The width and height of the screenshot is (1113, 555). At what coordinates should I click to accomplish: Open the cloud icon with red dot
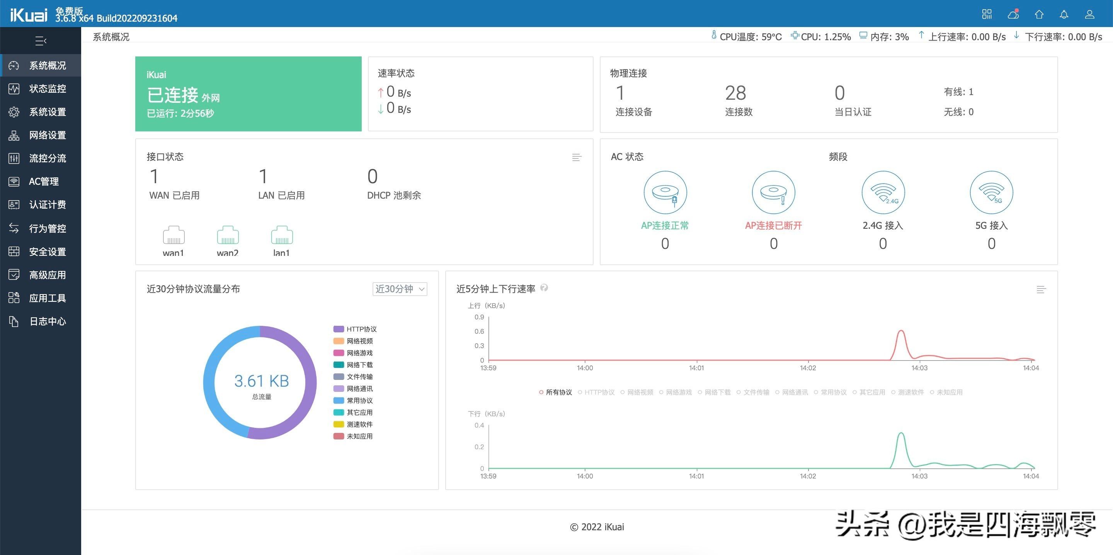[1013, 14]
